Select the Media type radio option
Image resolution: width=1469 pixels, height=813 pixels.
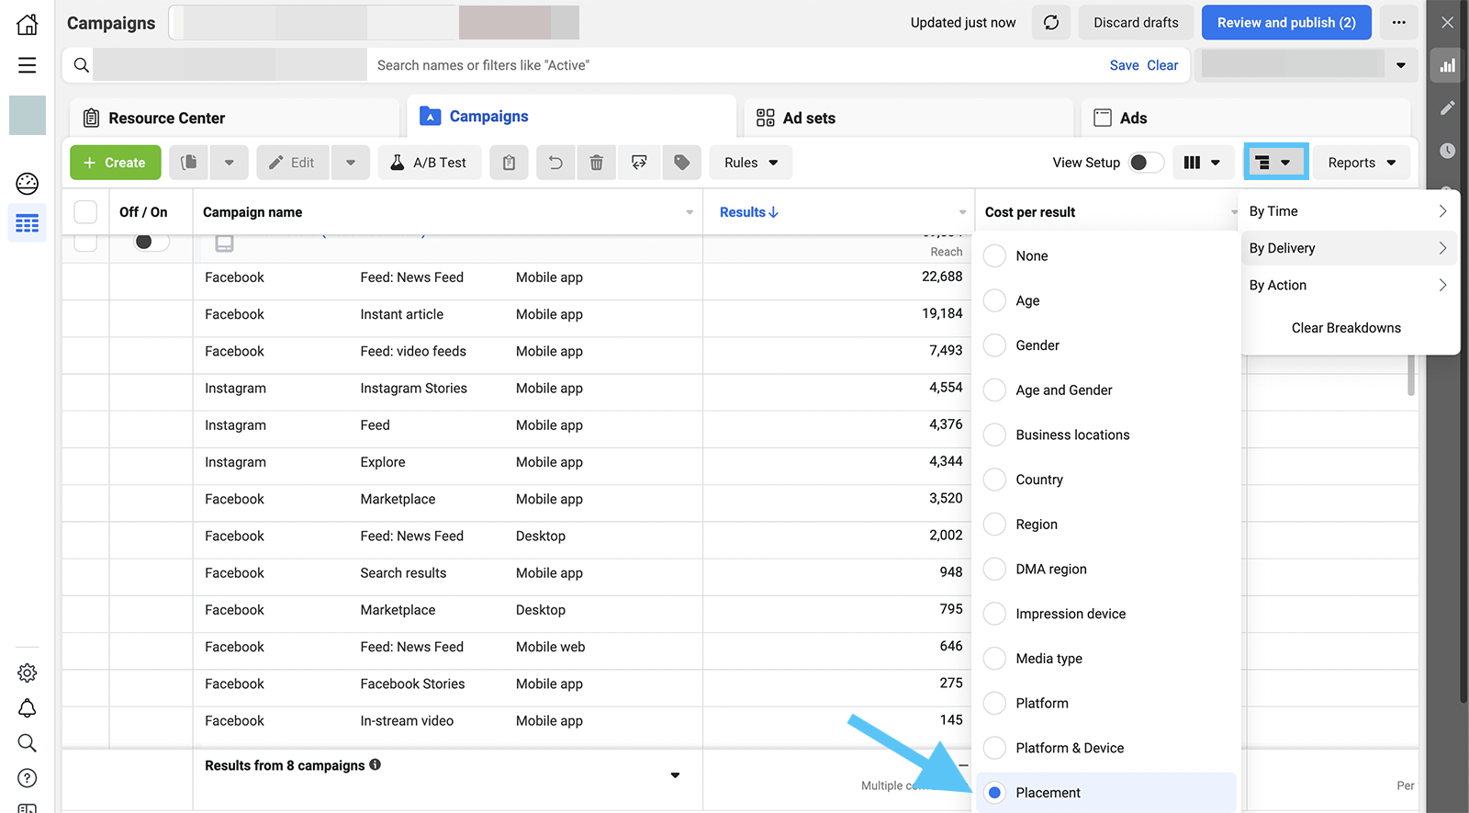994,658
